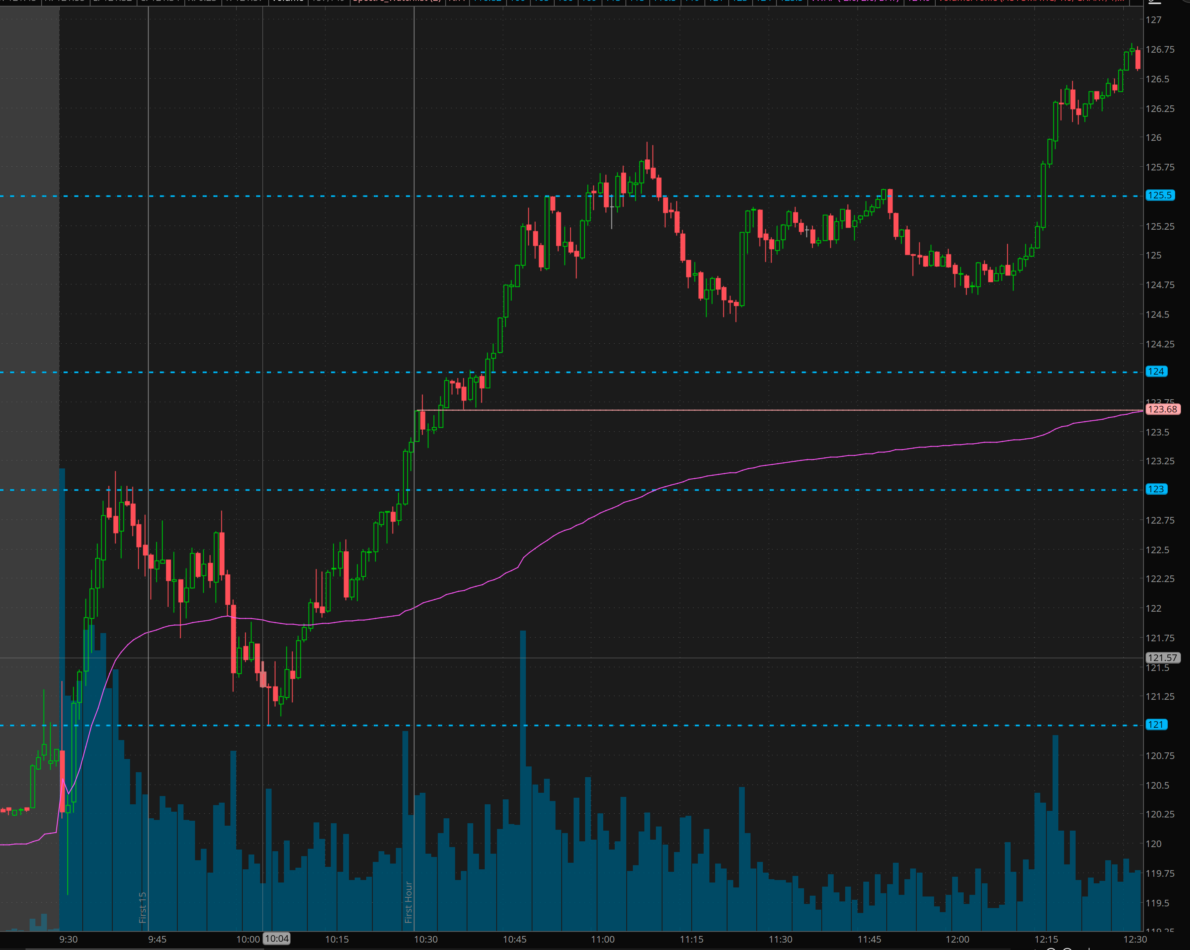Click the gray 121.57 crosshair price label
Screen dimensions: 1190x950
click(1162, 657)
